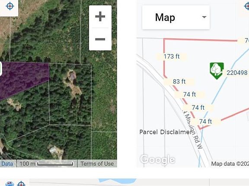
Task: Click the 173 ft boundary label
Action: tap(172, 56)
